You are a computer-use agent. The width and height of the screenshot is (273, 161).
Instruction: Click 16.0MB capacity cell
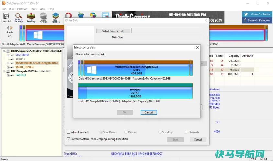pyautogui.click(x=235, y=65)
